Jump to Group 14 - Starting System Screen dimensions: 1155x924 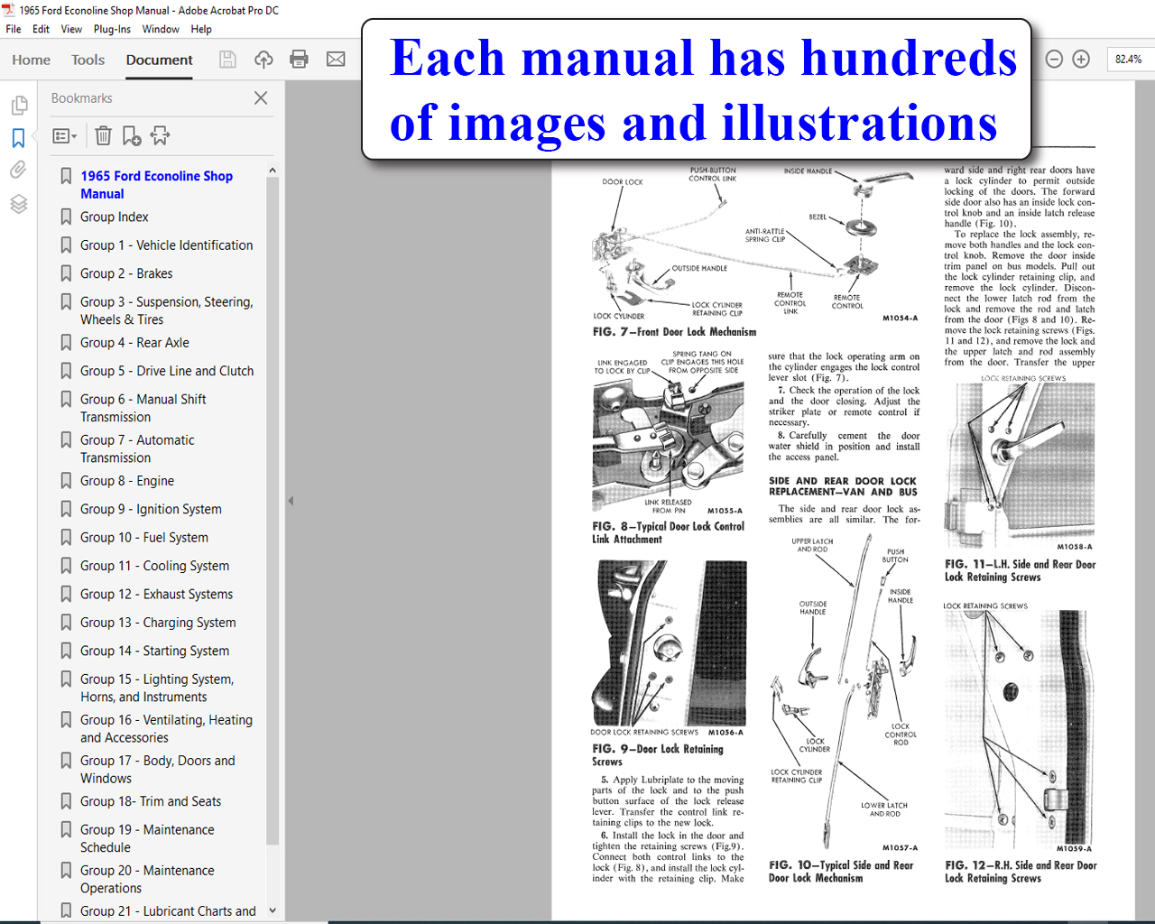pos(154,651)
